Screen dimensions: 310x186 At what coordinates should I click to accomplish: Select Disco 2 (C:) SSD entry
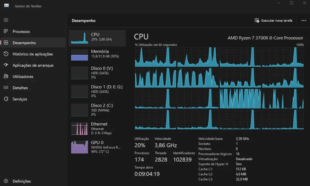pos(97,110)
